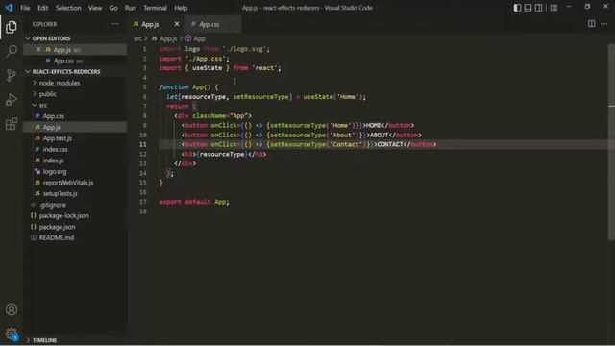Open setupTests.js file
Viewport: 615px width, 346px height.
click(60, 193)
